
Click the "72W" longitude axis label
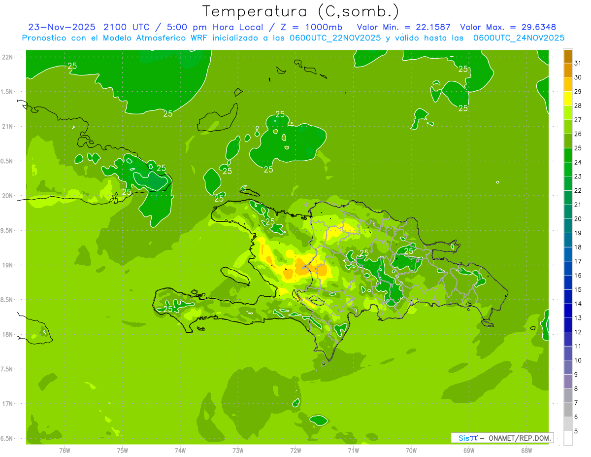point(295,451)
